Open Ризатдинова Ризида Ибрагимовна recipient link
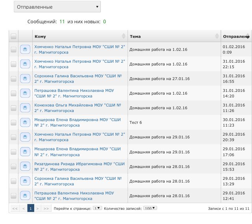The height and width of the screenshot is (224, 252). [80, 166]
